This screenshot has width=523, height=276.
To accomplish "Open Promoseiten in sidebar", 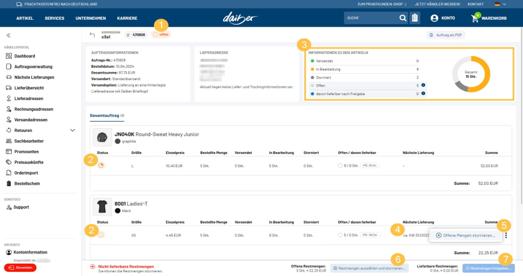I will (x=22, y=152).
